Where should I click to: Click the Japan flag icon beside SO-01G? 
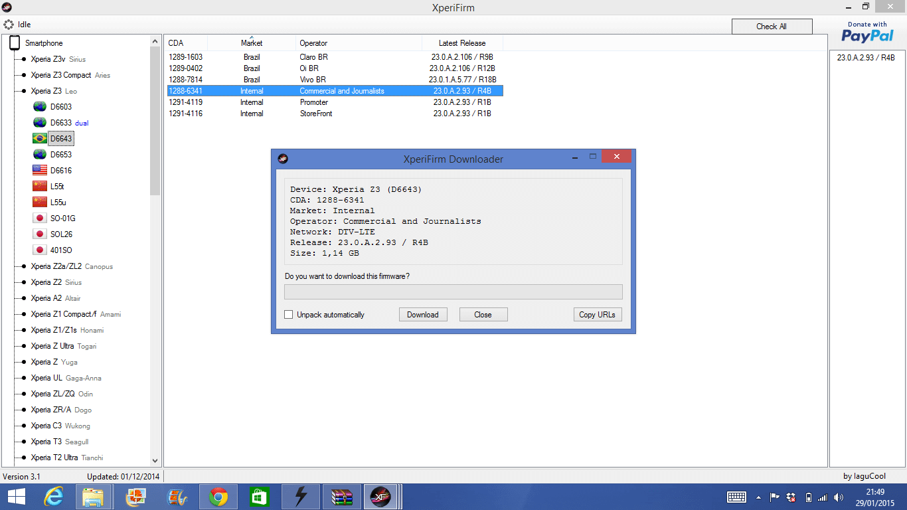pyautogui.click(x=40, y=218)
